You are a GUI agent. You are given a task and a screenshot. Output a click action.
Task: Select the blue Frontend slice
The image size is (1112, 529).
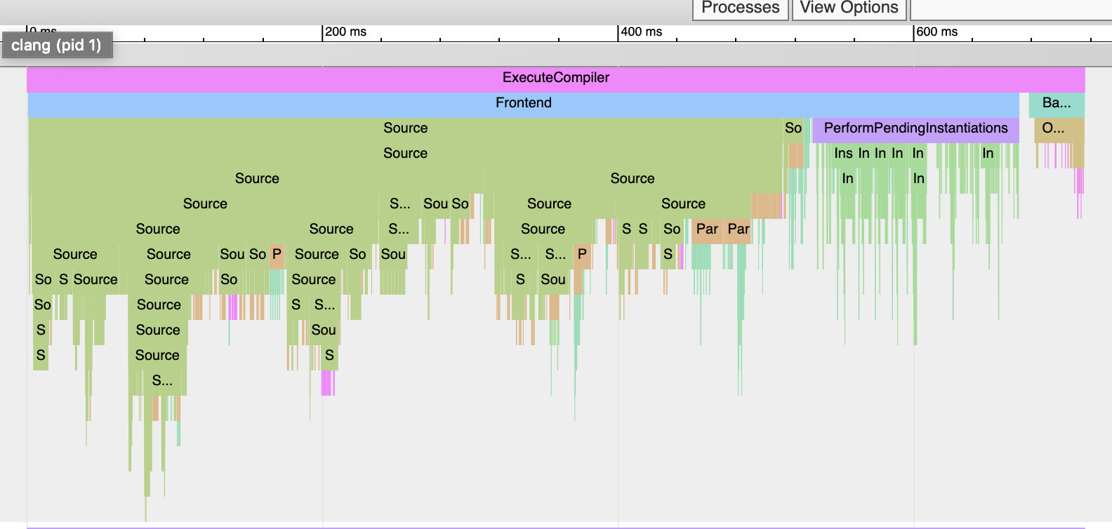click(523, 103)
